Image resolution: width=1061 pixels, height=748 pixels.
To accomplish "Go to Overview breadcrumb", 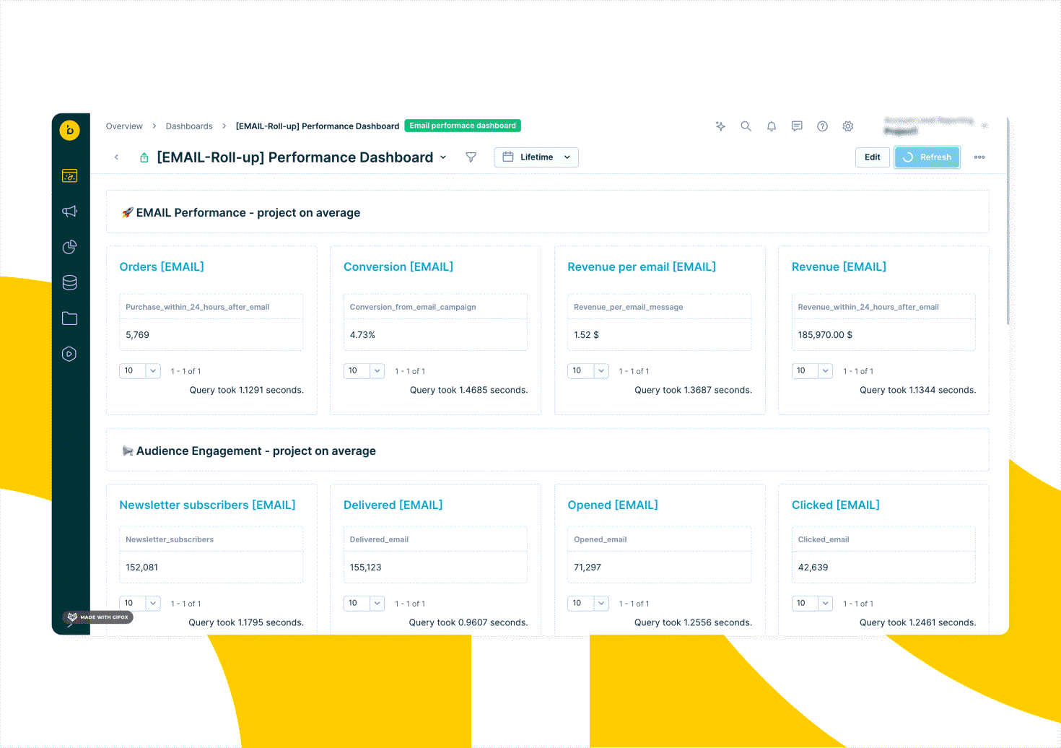I will coord(124,126).
